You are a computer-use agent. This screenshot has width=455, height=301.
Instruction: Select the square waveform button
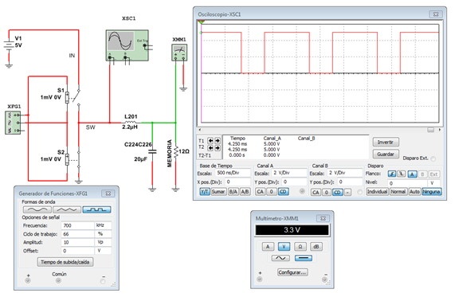click(x=96, y=209)
